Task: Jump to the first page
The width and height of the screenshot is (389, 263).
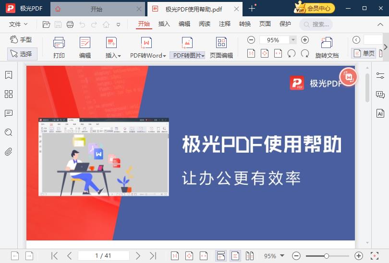Action: coord(54,256)
